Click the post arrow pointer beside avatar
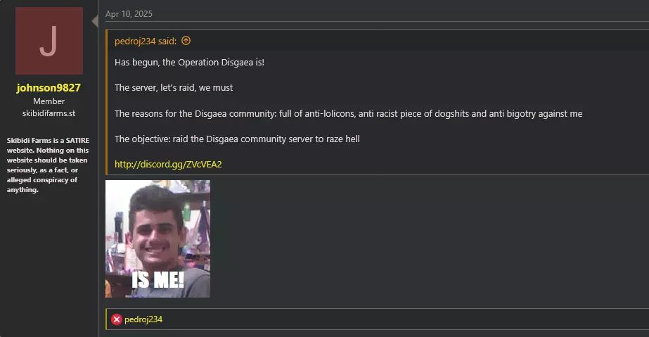 [95, 20]
